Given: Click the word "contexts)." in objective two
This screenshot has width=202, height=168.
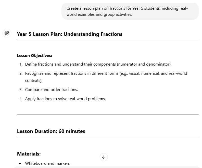Looking at the screenshot, I should 34,80.
